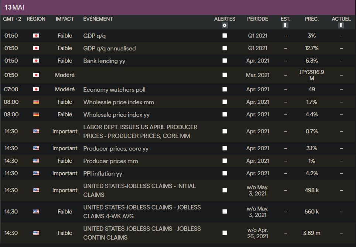This screenshot has height=247, width=356.
Task: Click US flag in Initial Claims row
Action: [x=36, y=190]
